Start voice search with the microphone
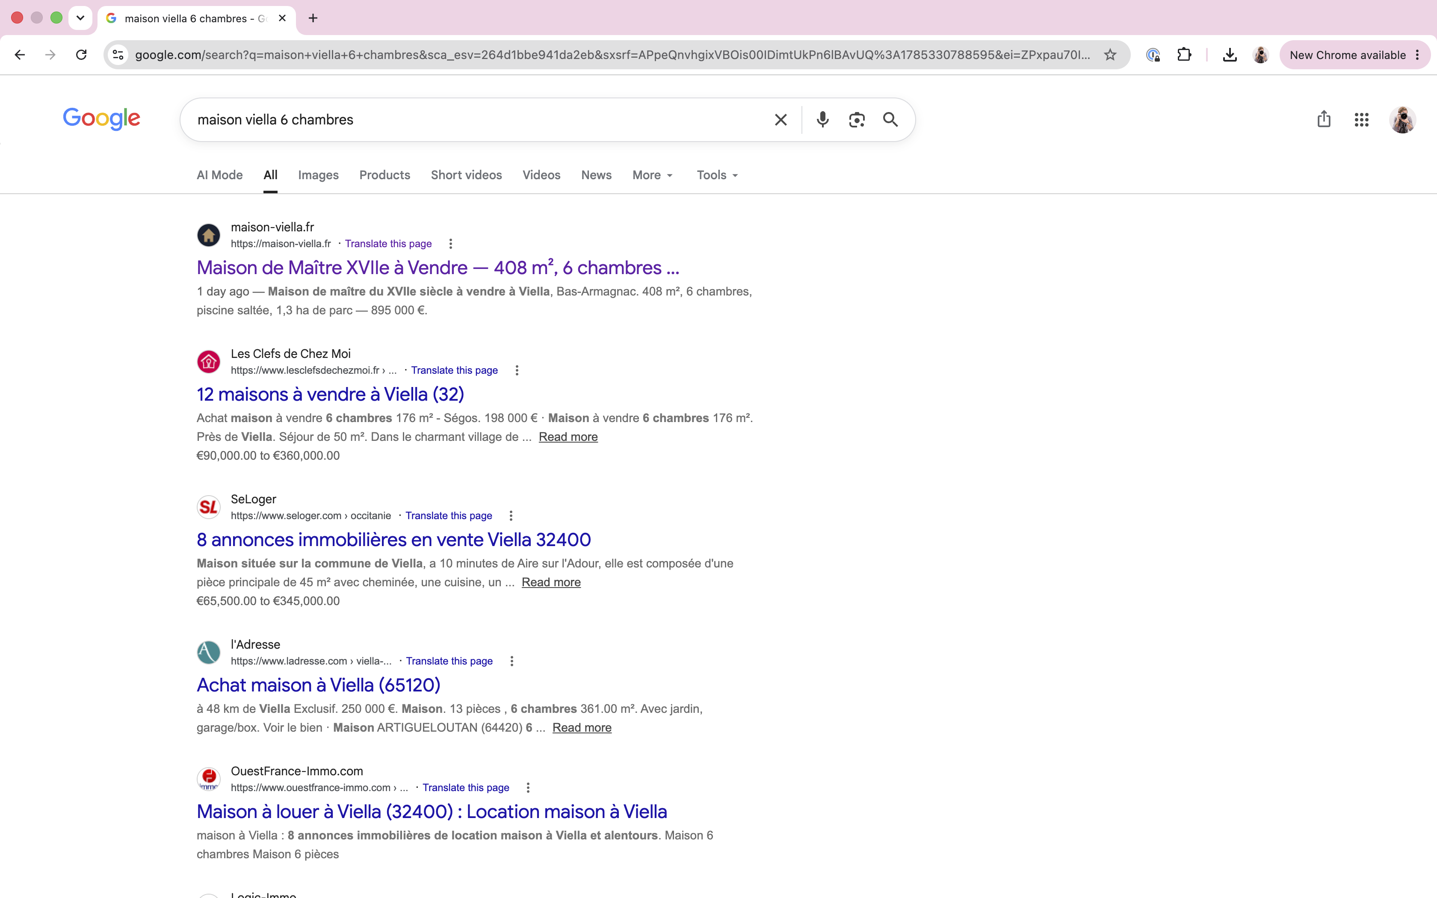Viewport: 1437px width, 898px height. coord(822,120)
